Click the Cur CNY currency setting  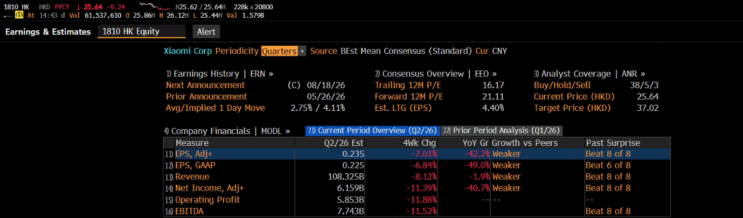pyautogui.click(x=491, y=51)
